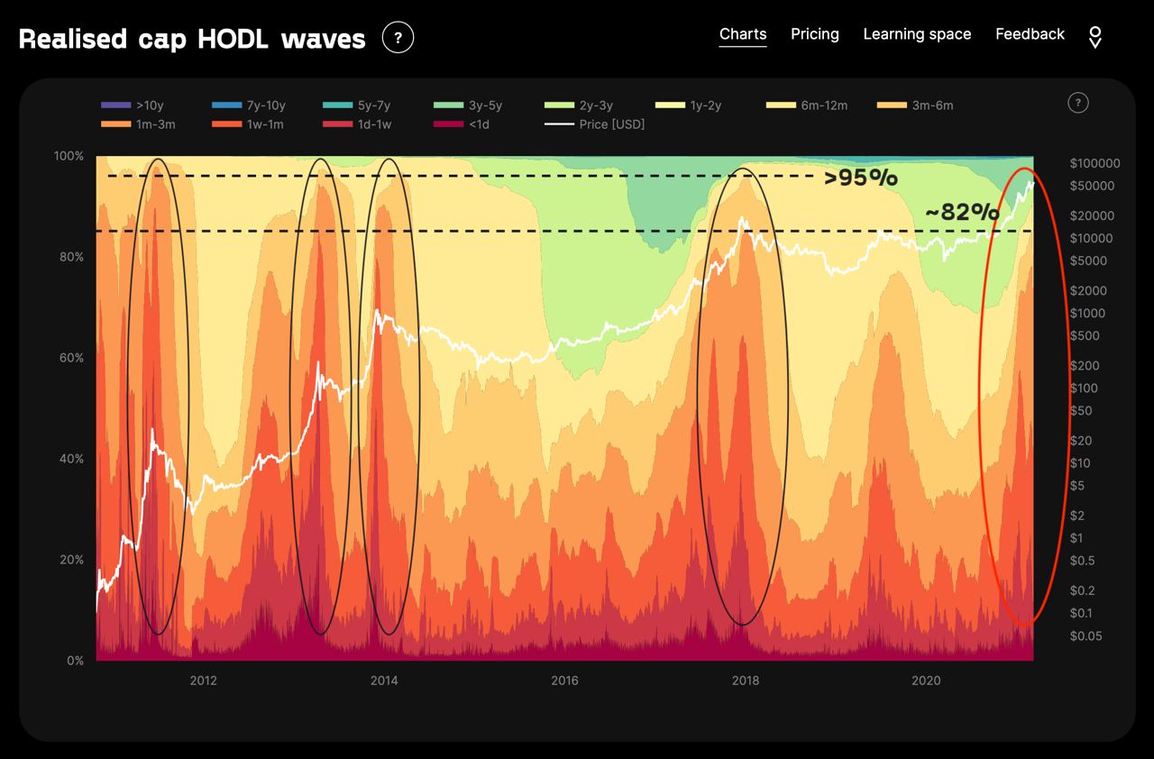This screenshot has width=1154, height=759.
Task: Toggle the 3y-5y legend entry
Action: [x=467, y=105]
